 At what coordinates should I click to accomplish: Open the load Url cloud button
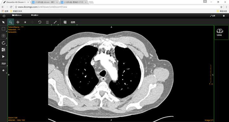tap(35, 15)
